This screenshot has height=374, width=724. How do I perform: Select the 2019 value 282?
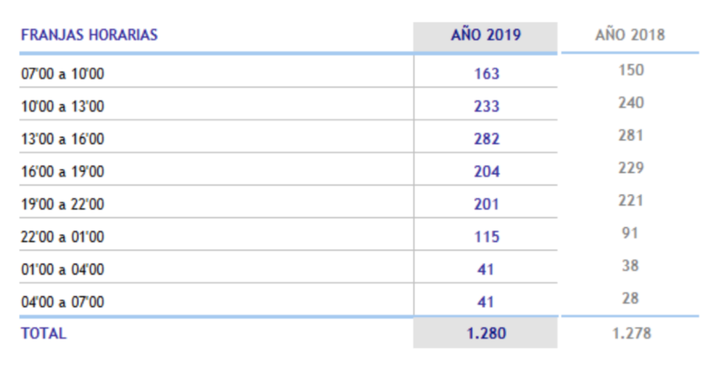tap(487, 139)
